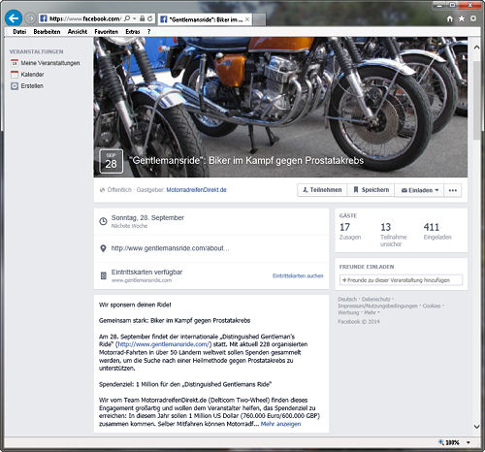The height and width of the screenshot is (452, 485).
Task: Click the padlock security icon
Action: [x=142, y=18]
